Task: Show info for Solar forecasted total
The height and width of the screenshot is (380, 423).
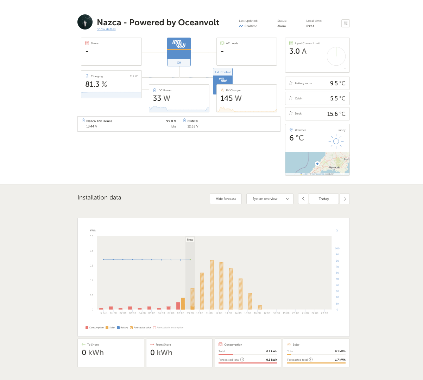Action: 311,360
